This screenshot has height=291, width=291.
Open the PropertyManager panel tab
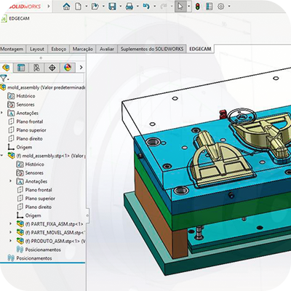(21, 68)
